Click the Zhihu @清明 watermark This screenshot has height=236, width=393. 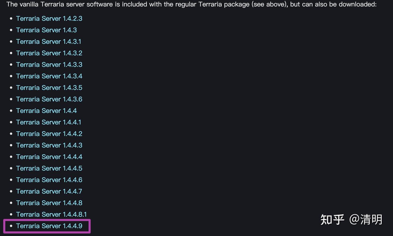[352, 220]
